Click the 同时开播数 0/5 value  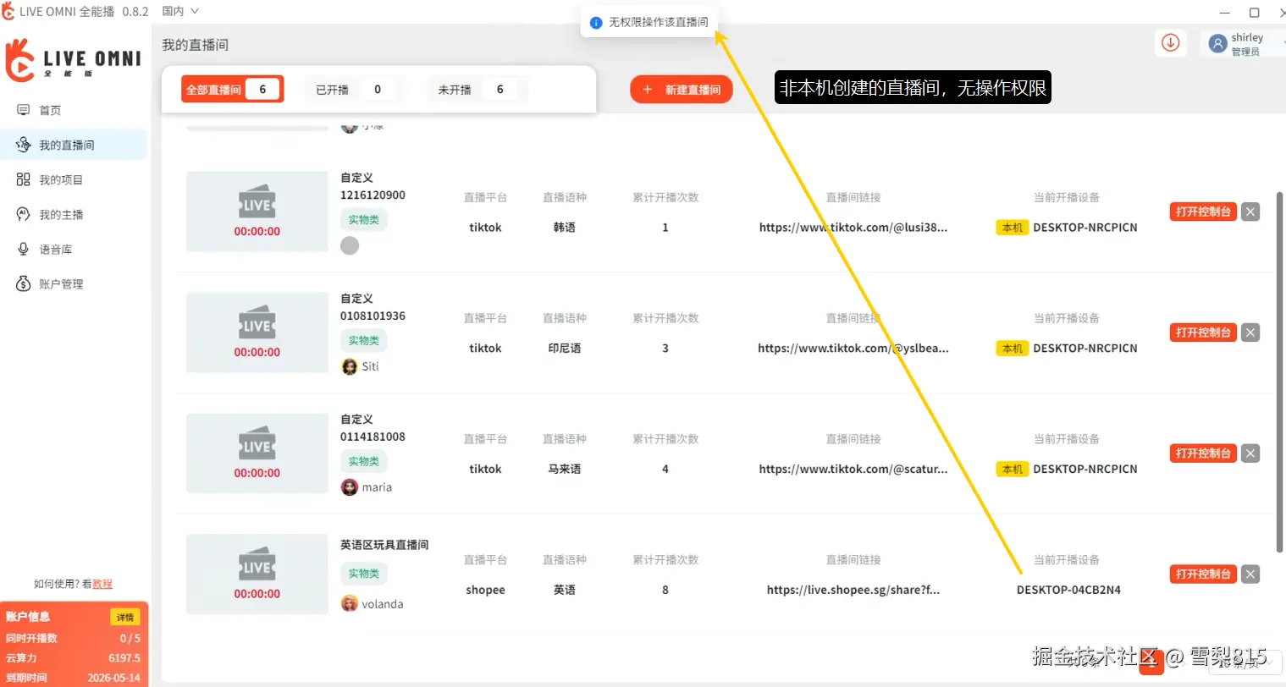coord(130,639)
